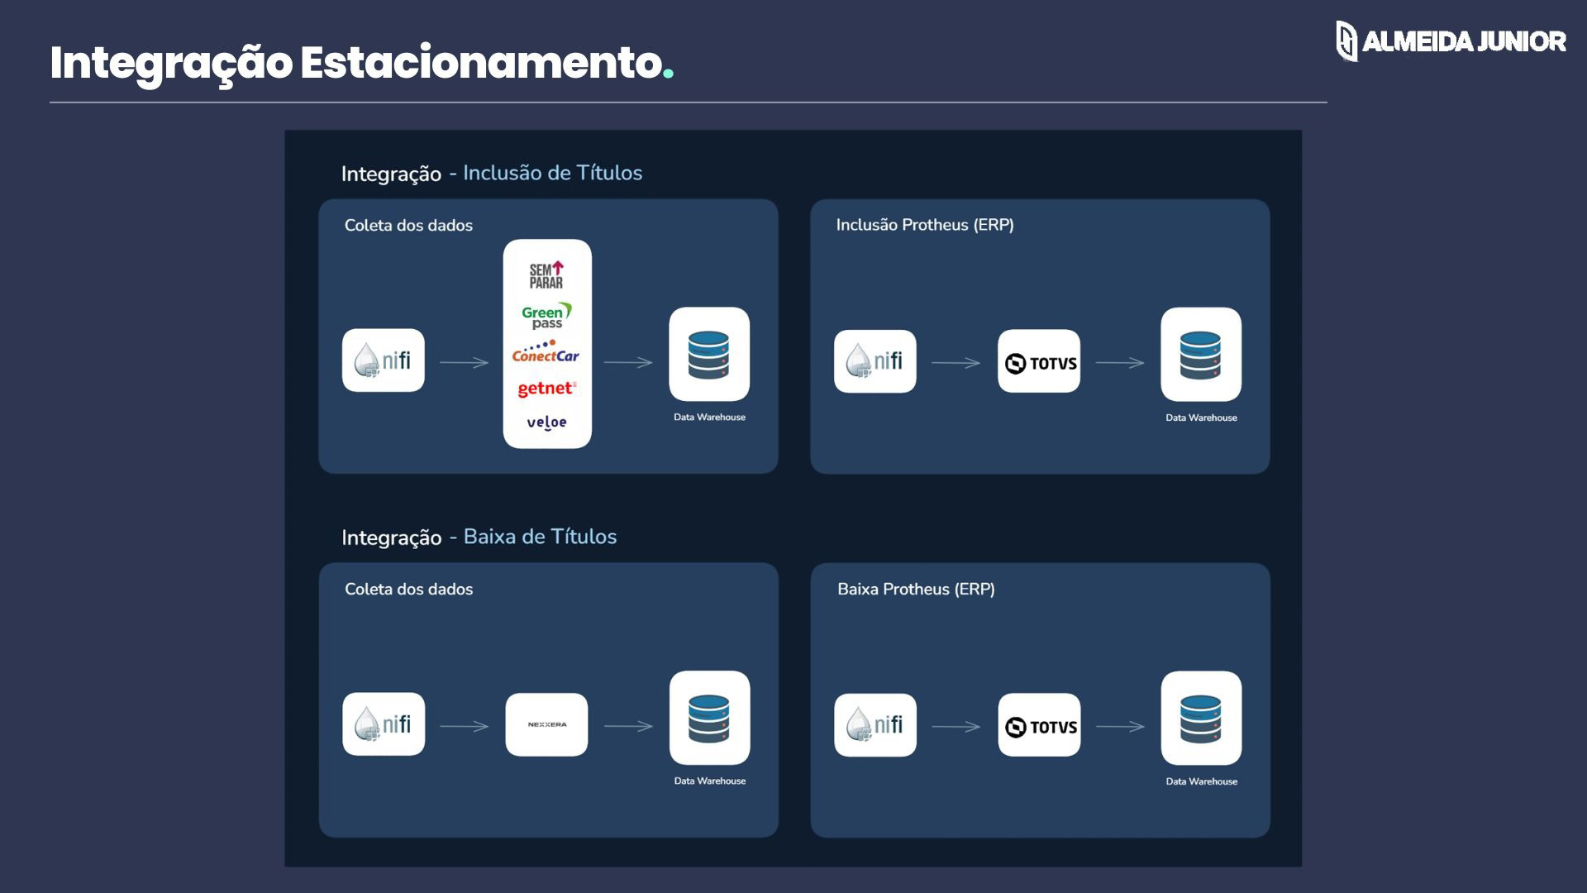The width and height of the screenshot is (1587, 893).
Task: Click the Baixa de Títulos heading
Action: tap(540, 537)
